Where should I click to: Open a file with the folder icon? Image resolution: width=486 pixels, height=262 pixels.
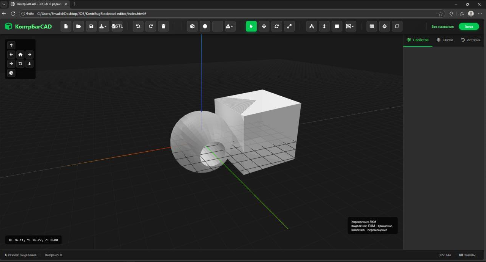79,26
